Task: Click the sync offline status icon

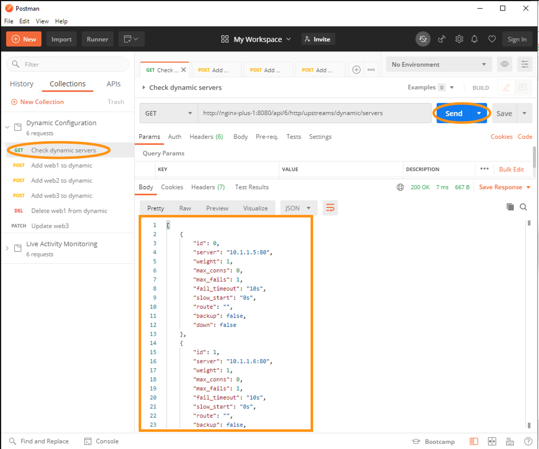Action: (423, 39)
